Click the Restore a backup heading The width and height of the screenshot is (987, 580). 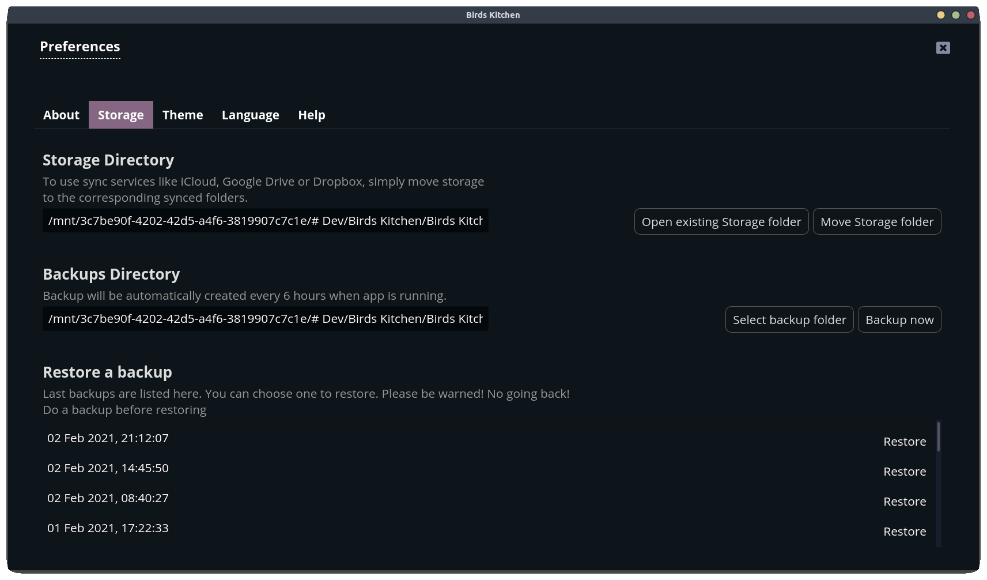[107, 372]
